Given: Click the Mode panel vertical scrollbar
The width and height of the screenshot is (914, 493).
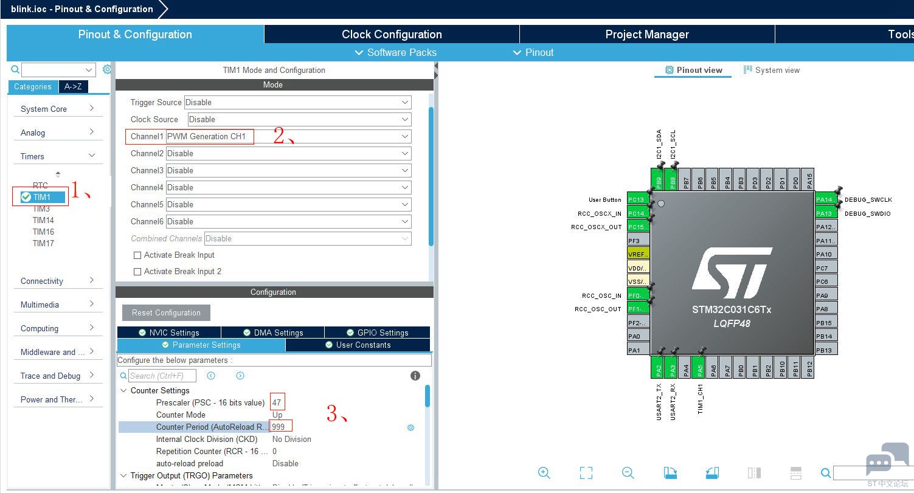Looking at the screenshot, I should [x=431, y=176].
